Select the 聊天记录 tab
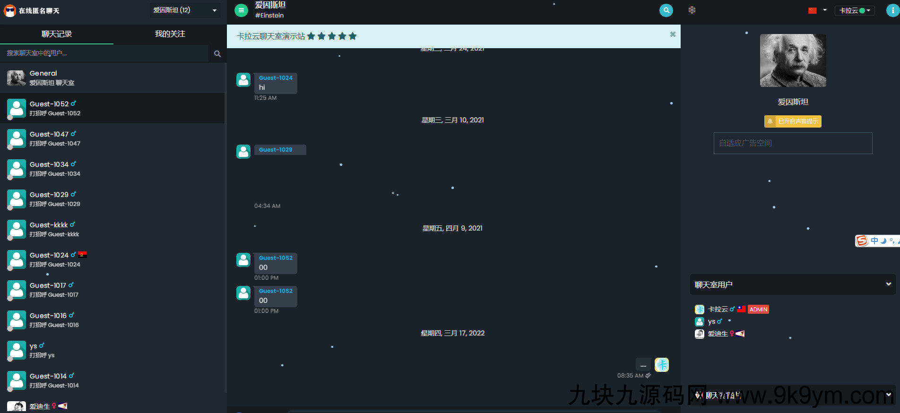The width and height of the screenshot is (900, 413). click(x=57, y=34)
